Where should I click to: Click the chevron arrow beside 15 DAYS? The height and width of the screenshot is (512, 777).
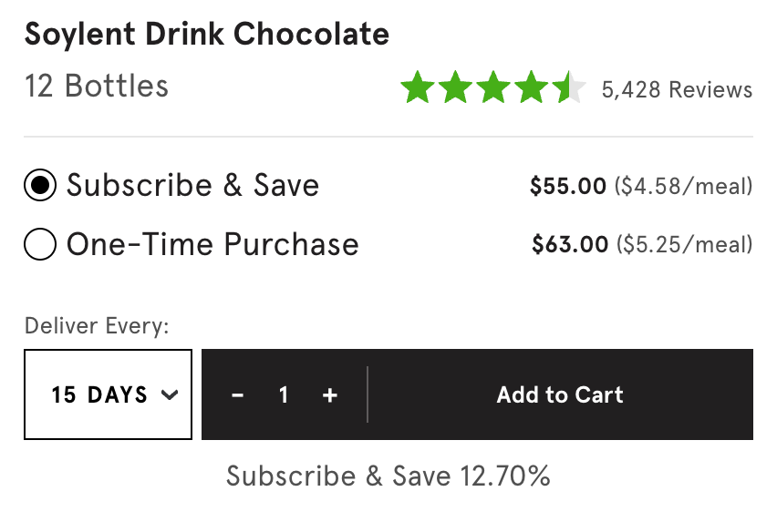tap(170, 395)
